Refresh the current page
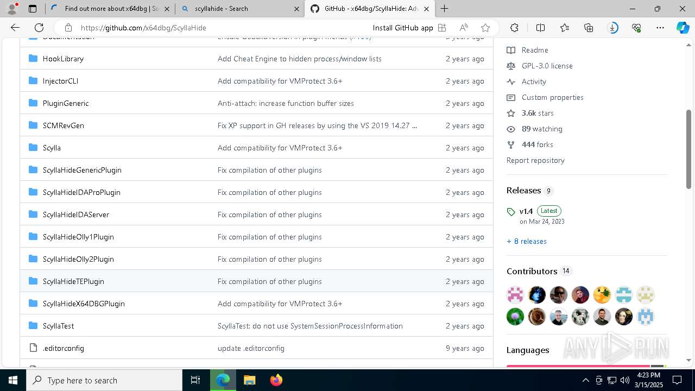Viewport: 695px width, 391px height. click(39, 28)
